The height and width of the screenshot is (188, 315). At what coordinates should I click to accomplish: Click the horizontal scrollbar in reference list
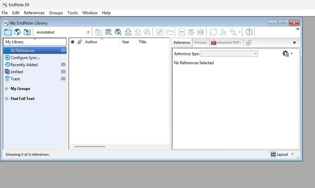pos(90,147)
